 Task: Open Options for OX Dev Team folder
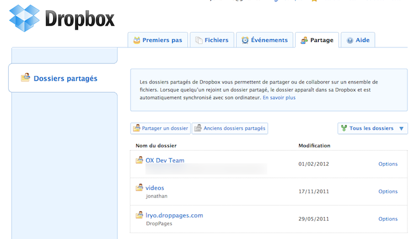[x=387, y=164]
